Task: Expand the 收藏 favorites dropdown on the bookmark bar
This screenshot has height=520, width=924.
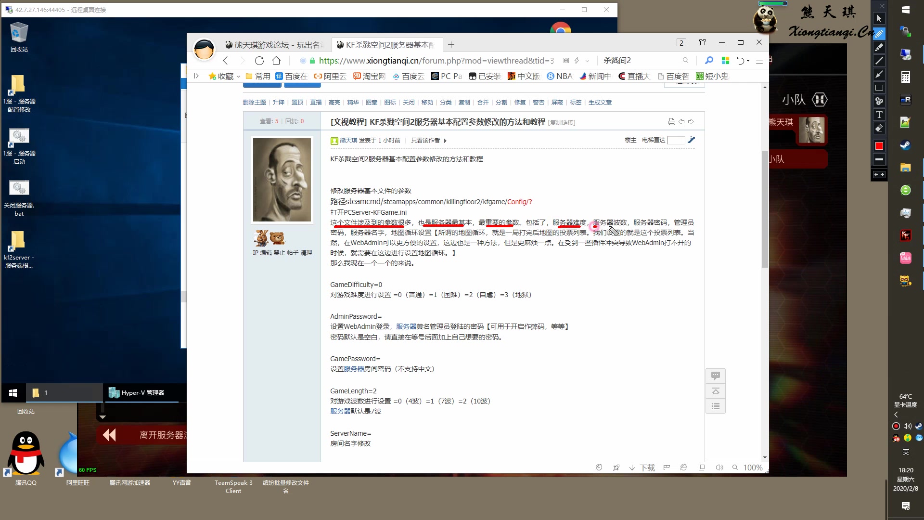Action: point(239,76)
